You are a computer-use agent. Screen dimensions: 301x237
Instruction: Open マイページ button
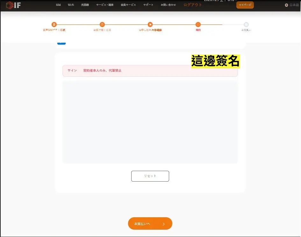245,5
